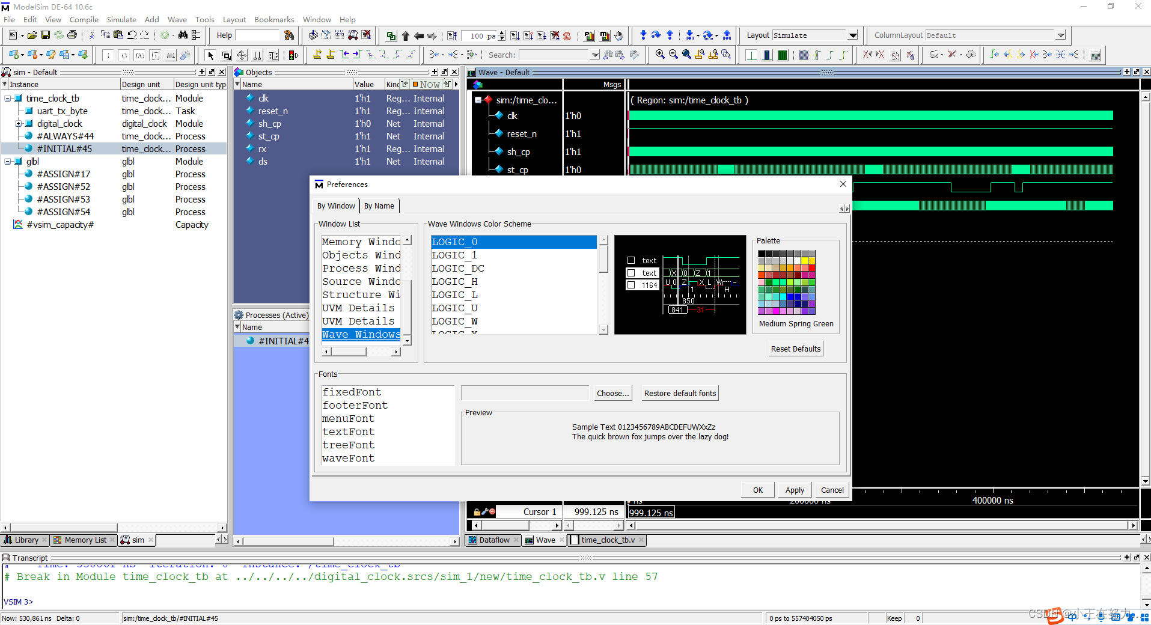Screen dimensions: 1151x625
Task: Open the Search field dropdown arrow
Action: click(594, 55)
